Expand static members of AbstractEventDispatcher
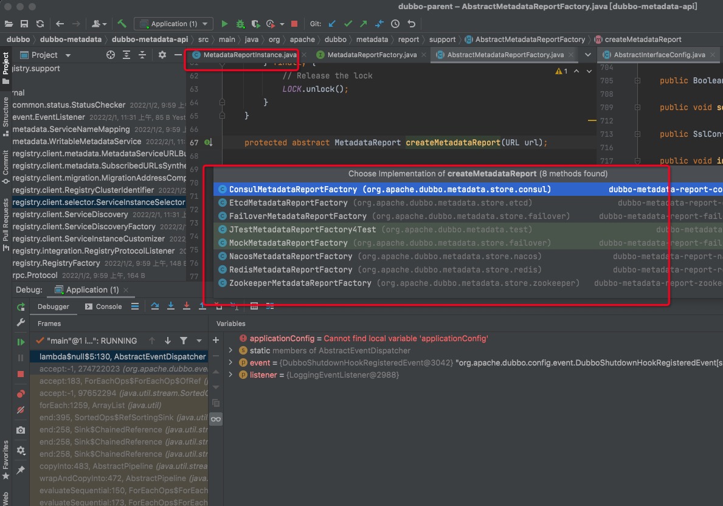The width and height of the screenshot is (723, 506). (x=230, y=350)
